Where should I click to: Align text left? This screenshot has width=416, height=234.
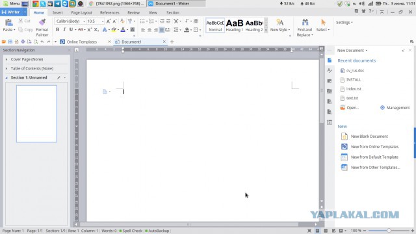point(143,30)
